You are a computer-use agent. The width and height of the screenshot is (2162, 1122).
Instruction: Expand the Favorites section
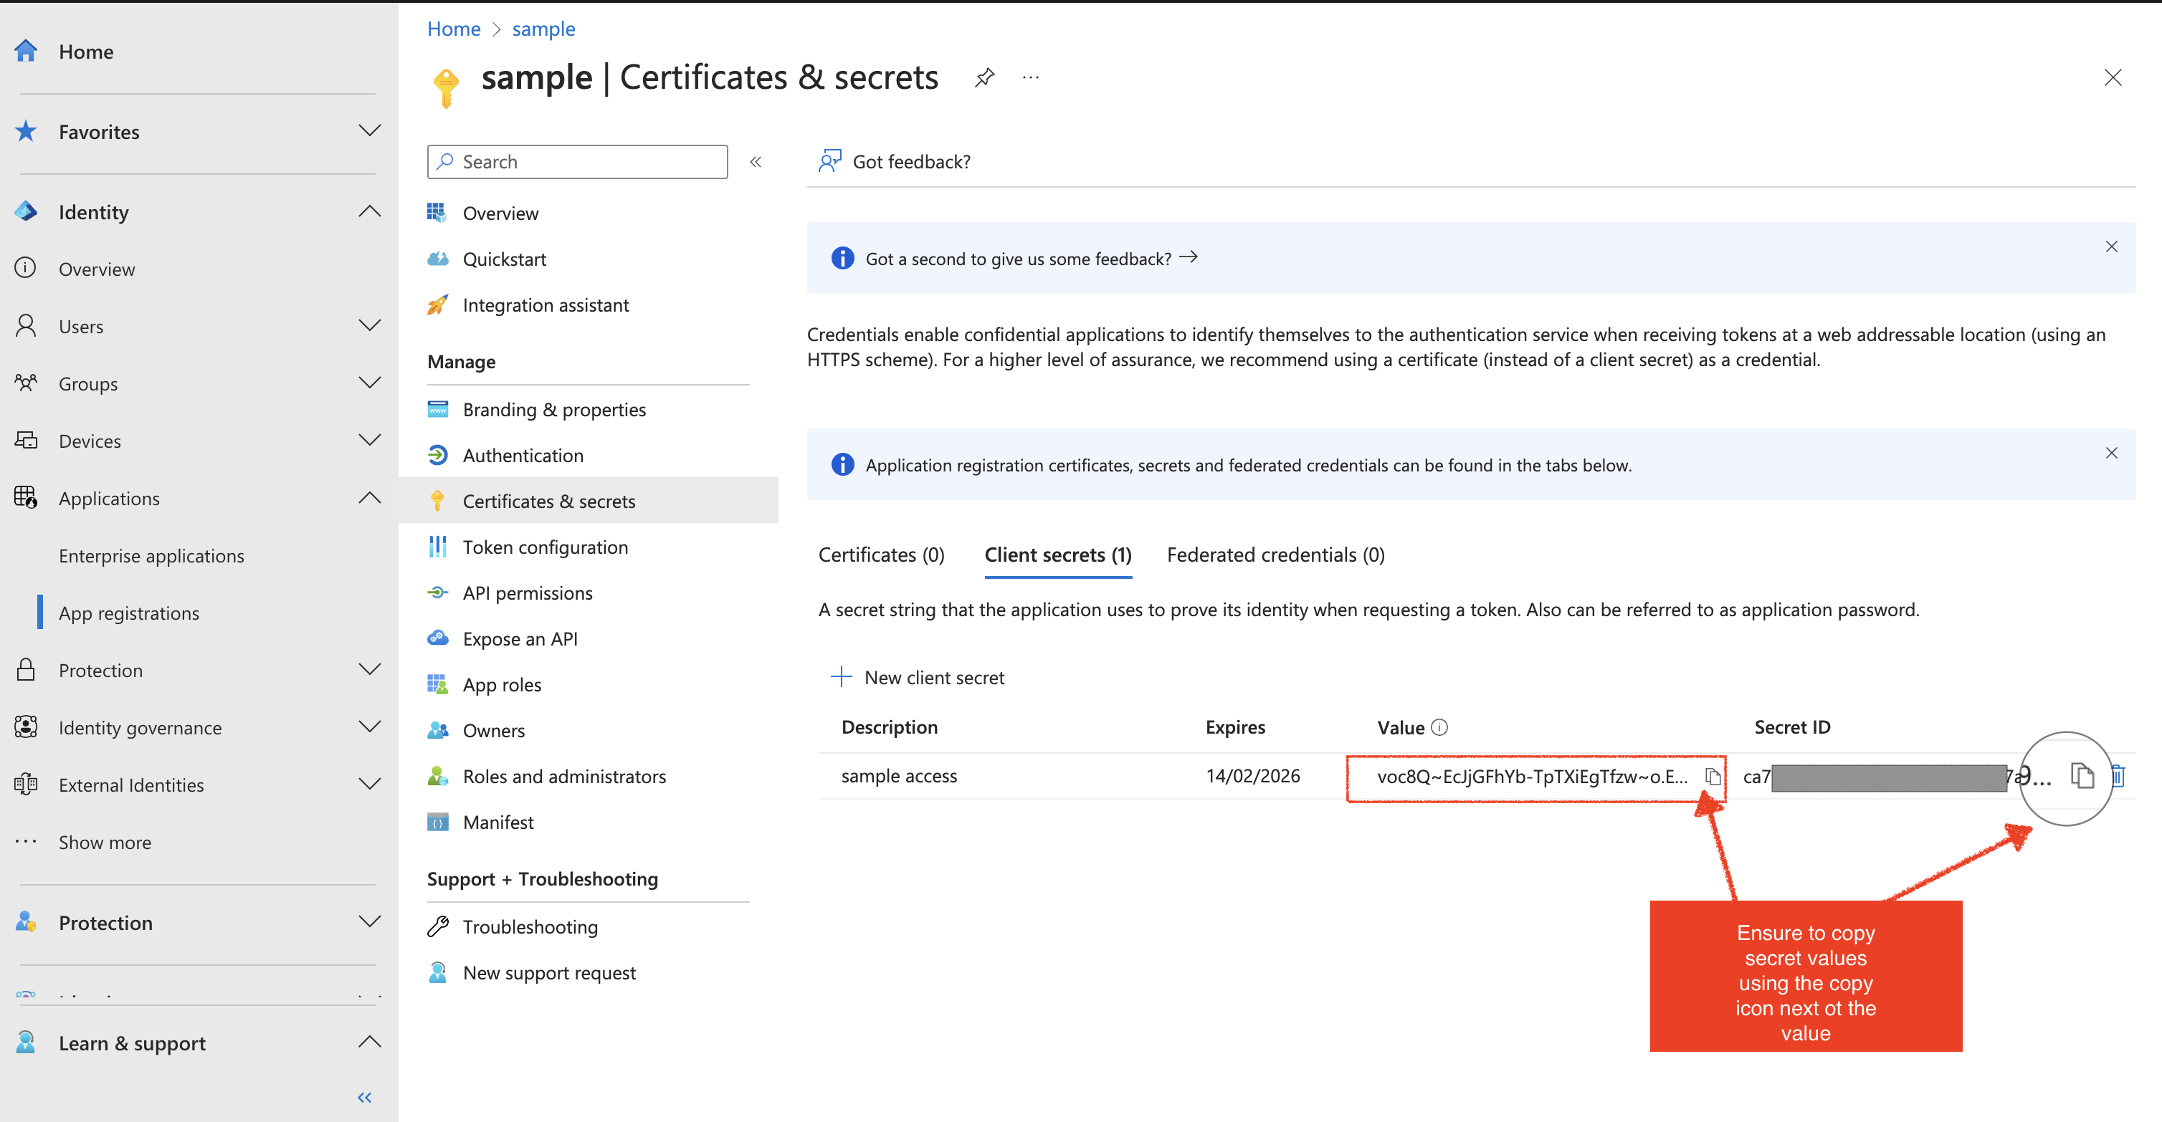pos(368,131)
